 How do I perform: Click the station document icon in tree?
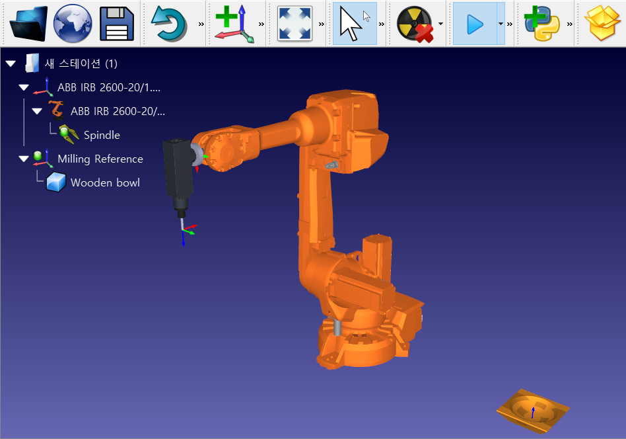32,63
